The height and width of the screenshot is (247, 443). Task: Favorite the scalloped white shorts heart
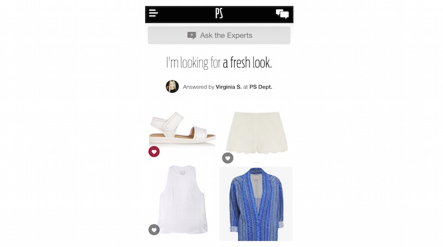[228, 158]
